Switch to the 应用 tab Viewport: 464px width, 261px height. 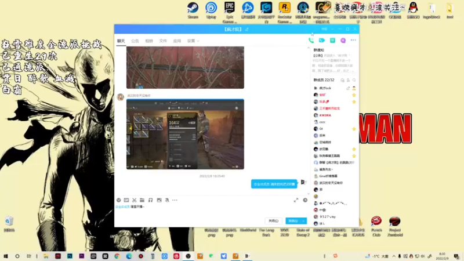(177, 41)
